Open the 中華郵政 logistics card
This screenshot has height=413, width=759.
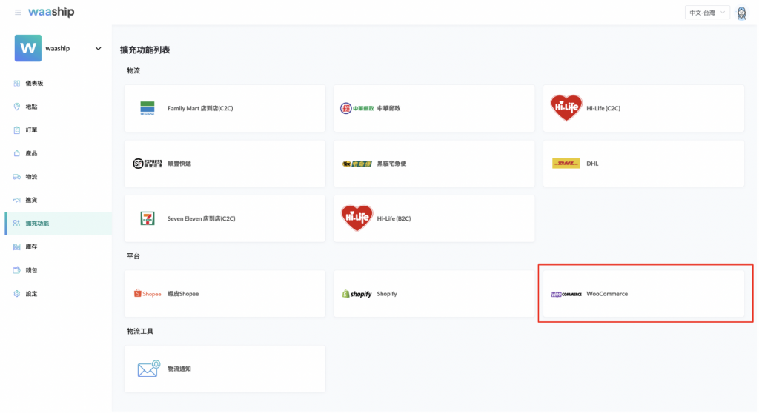(x=434, y=108)
